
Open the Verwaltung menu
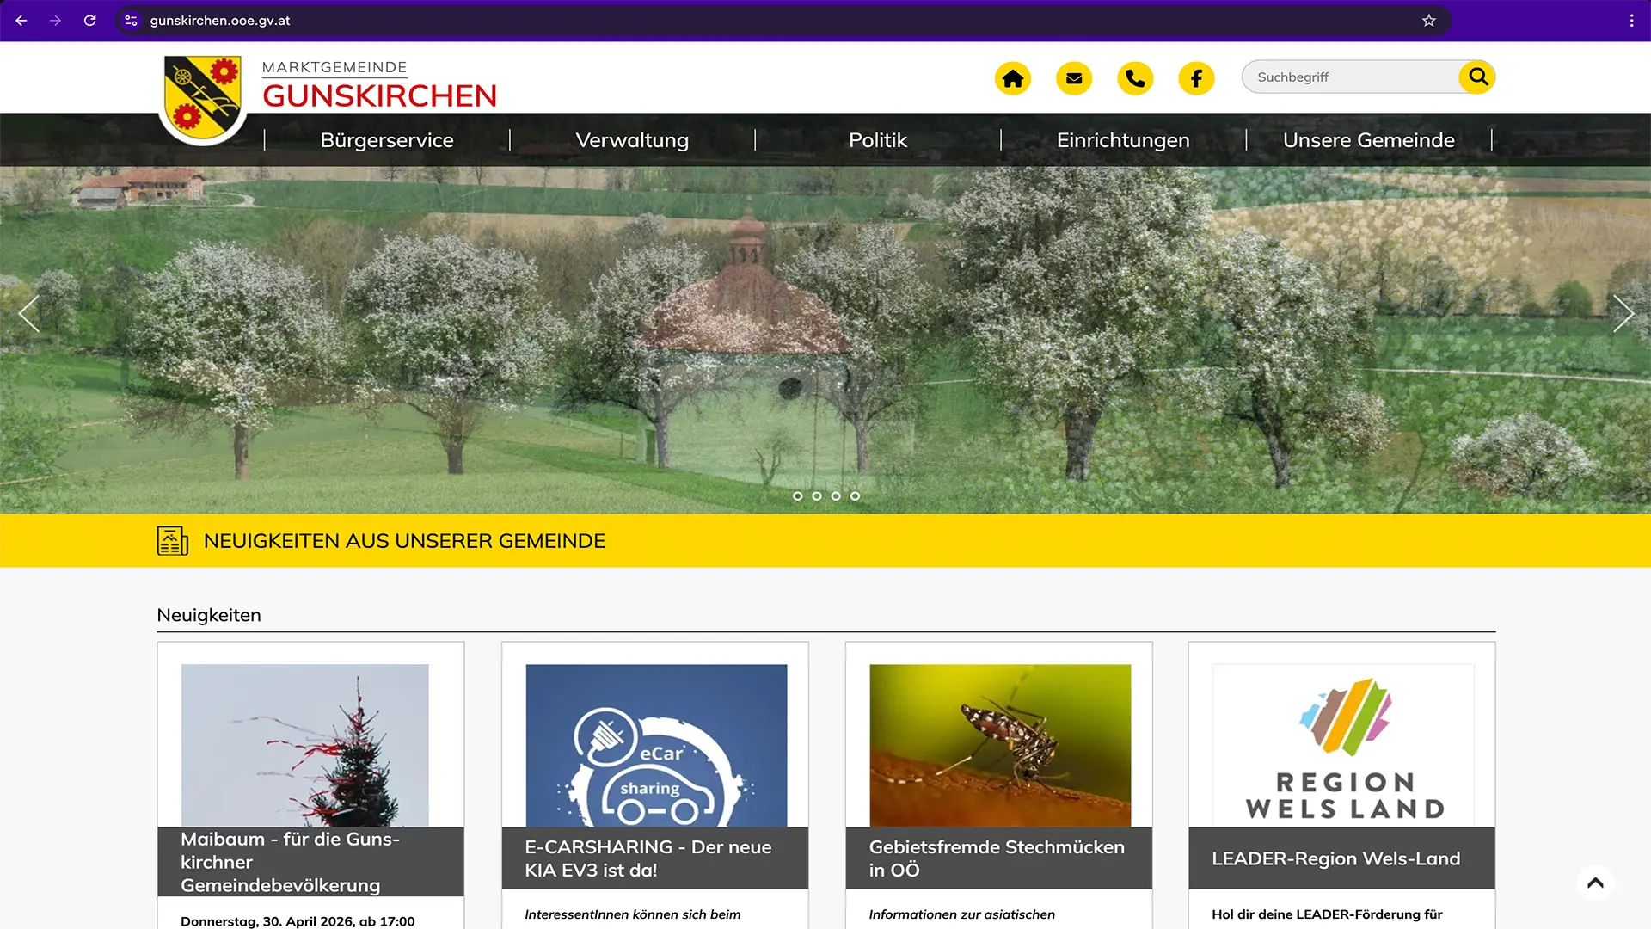coord(632,140)
